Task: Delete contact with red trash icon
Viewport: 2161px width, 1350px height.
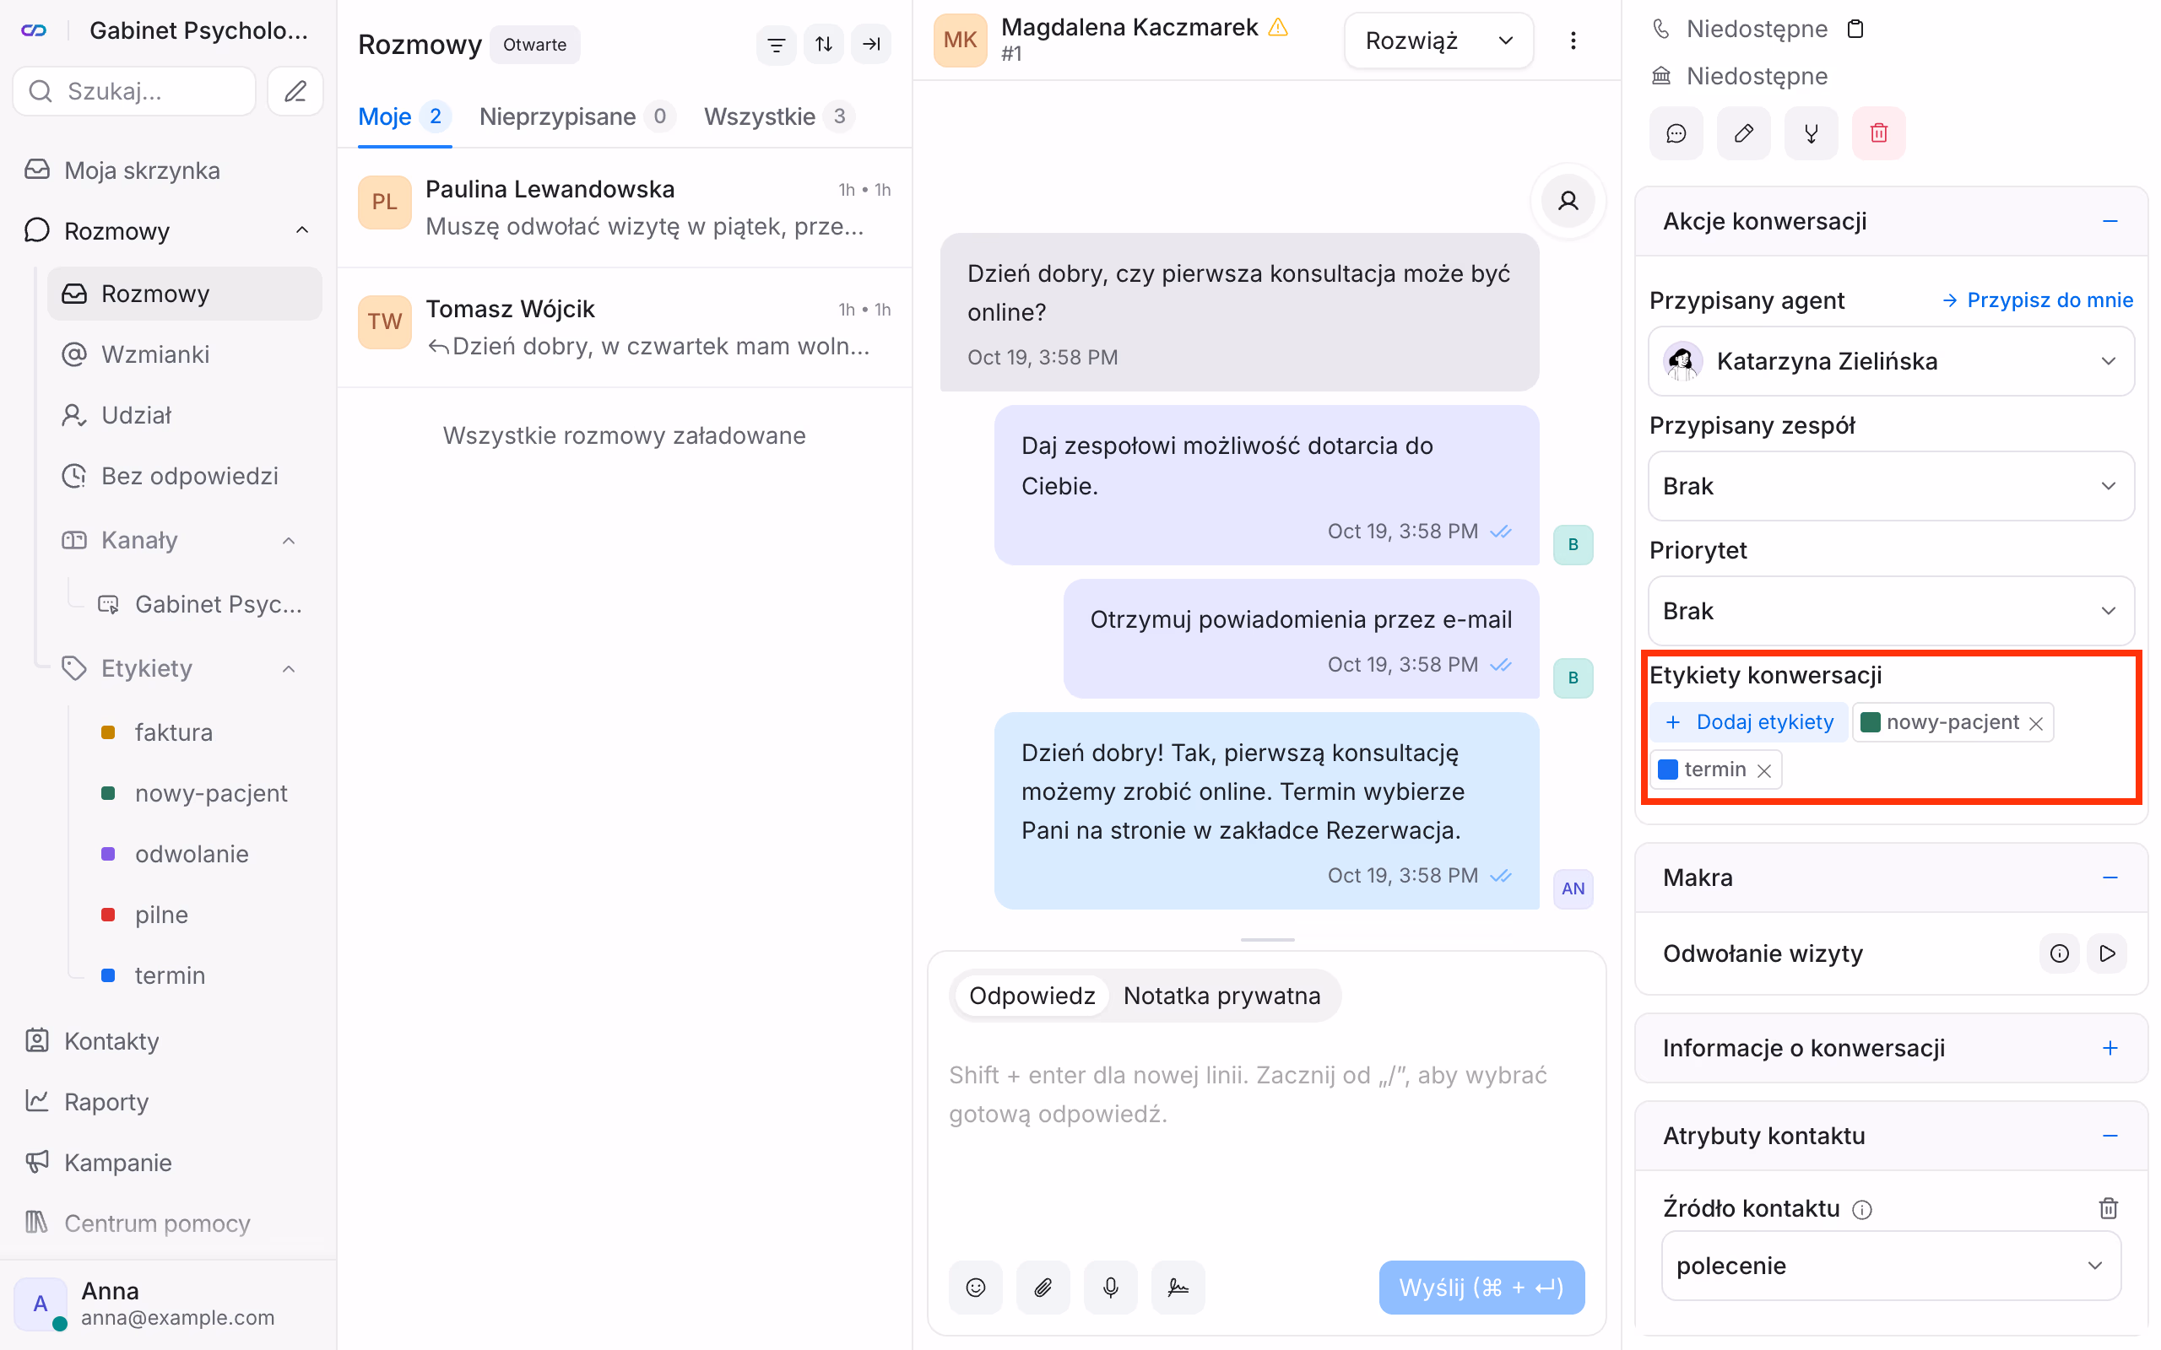Action: coord(1879,134)
